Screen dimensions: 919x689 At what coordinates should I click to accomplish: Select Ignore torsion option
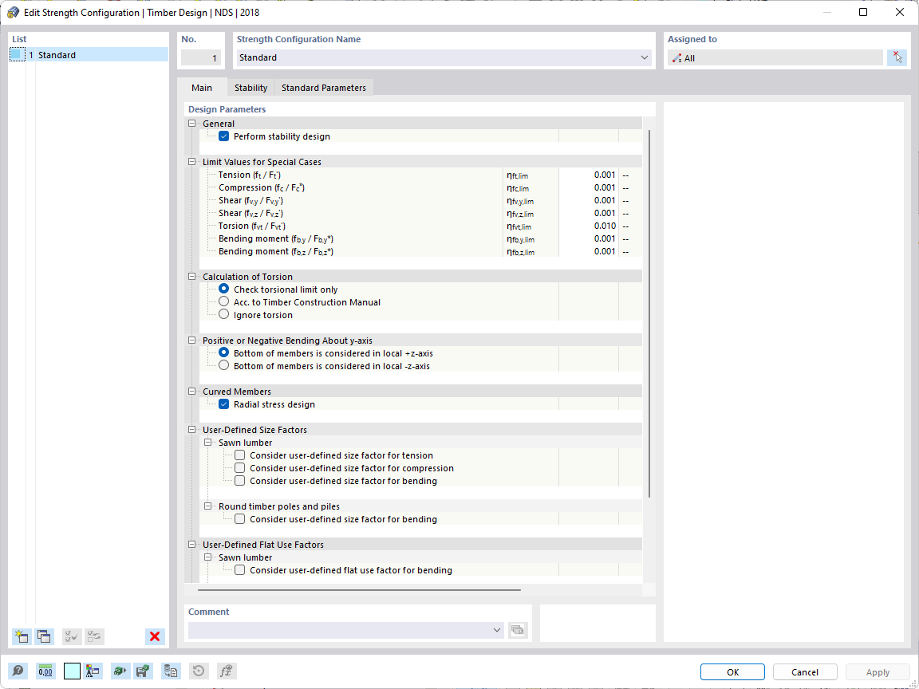[224, 315]
